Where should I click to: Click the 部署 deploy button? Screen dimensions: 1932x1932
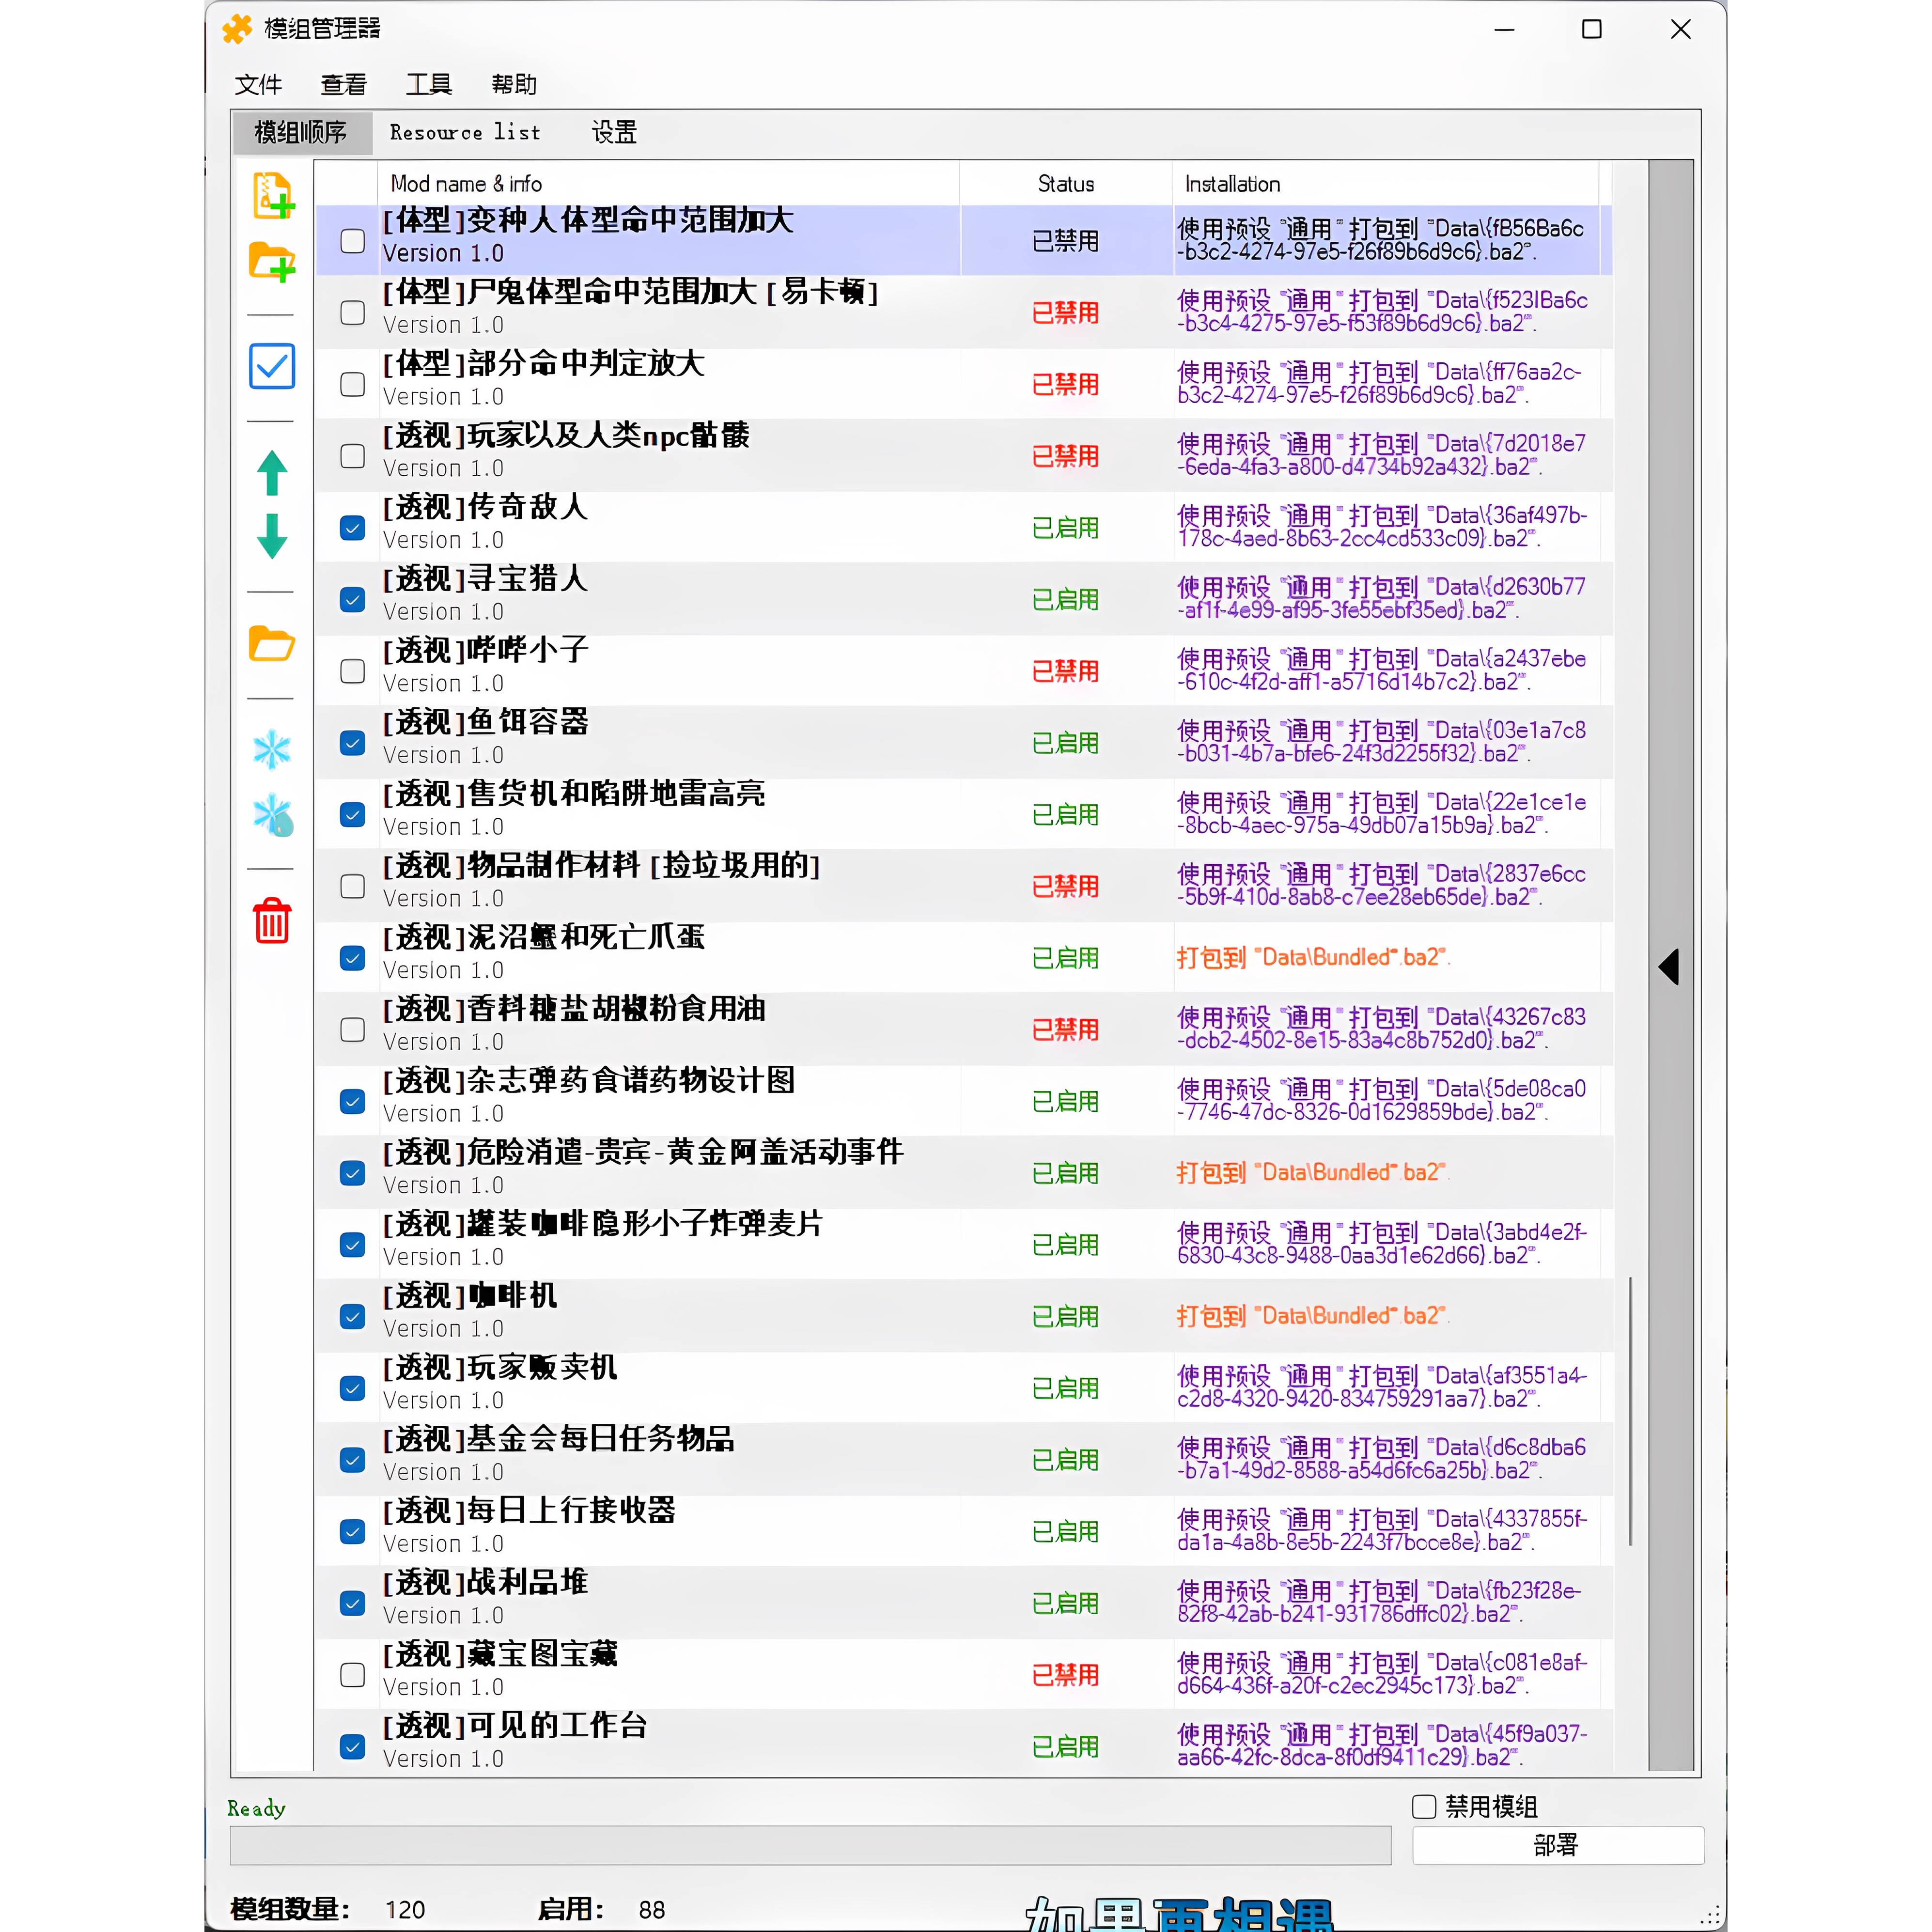1556,1845
